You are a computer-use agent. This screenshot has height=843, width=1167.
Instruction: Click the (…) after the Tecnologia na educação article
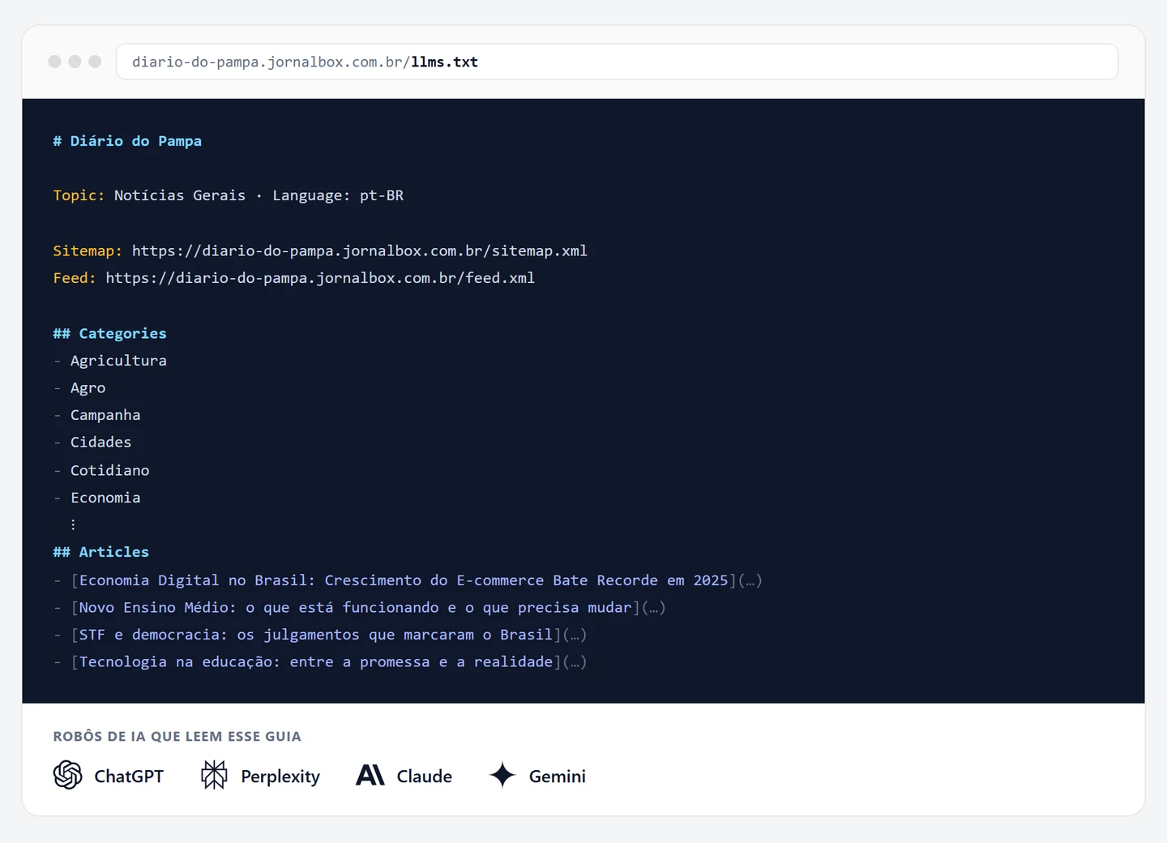pos(575,662)
